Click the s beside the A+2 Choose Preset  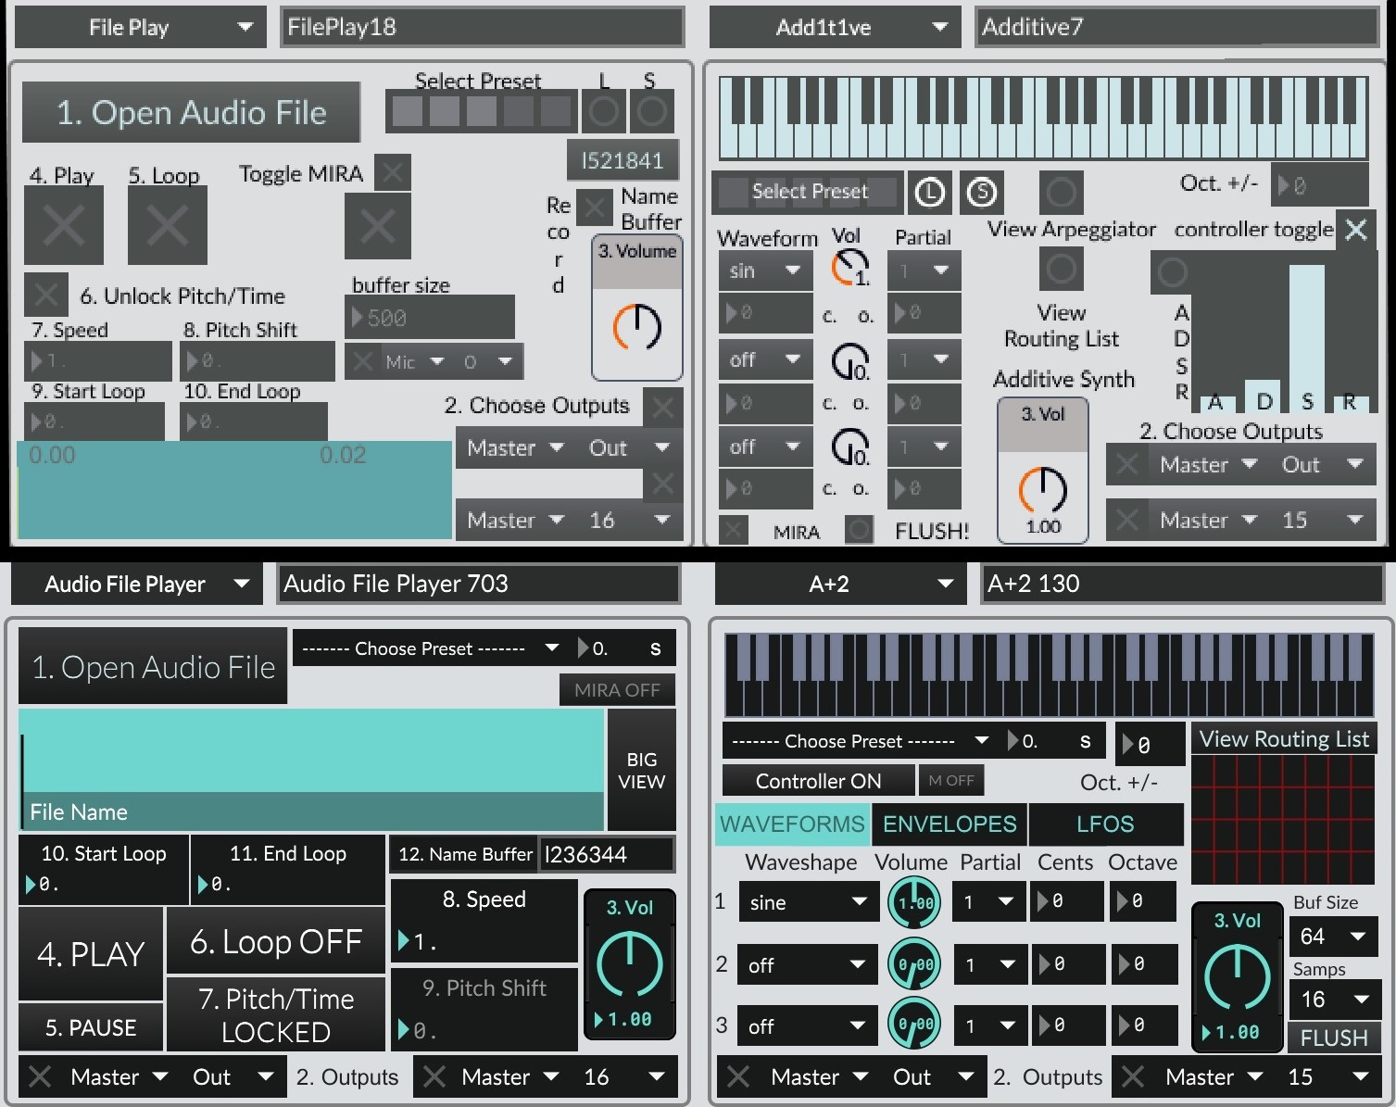click(x=1085, y=741)
